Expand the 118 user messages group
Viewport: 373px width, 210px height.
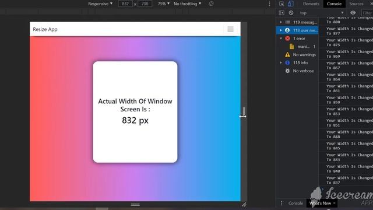click(281, 30)
